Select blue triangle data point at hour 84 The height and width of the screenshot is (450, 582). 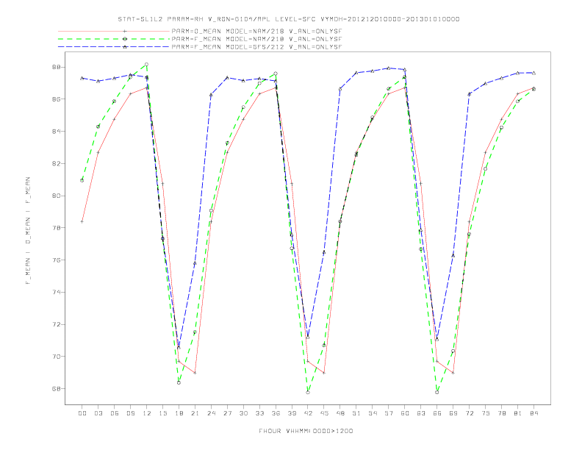coord(534,73)
